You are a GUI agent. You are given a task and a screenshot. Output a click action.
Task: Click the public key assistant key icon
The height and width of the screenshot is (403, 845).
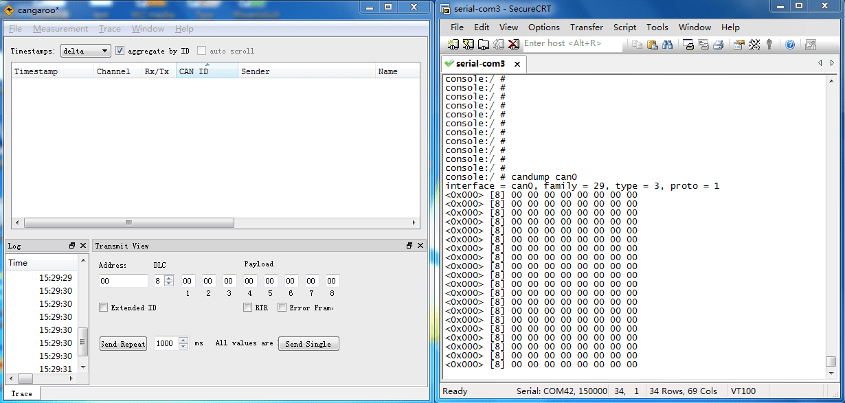tap(769, 45)
